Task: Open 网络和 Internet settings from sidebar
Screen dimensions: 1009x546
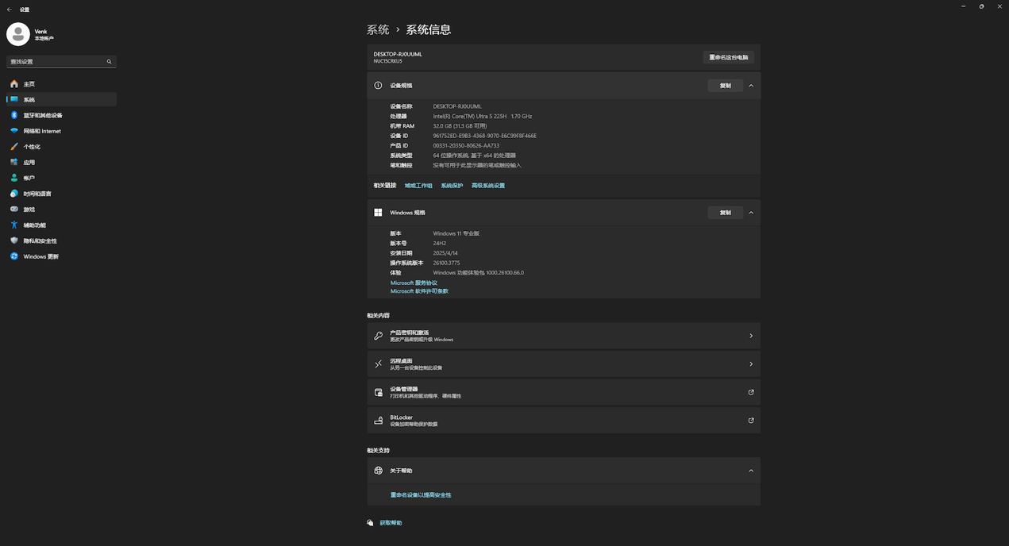Action: tap(41, 131)
